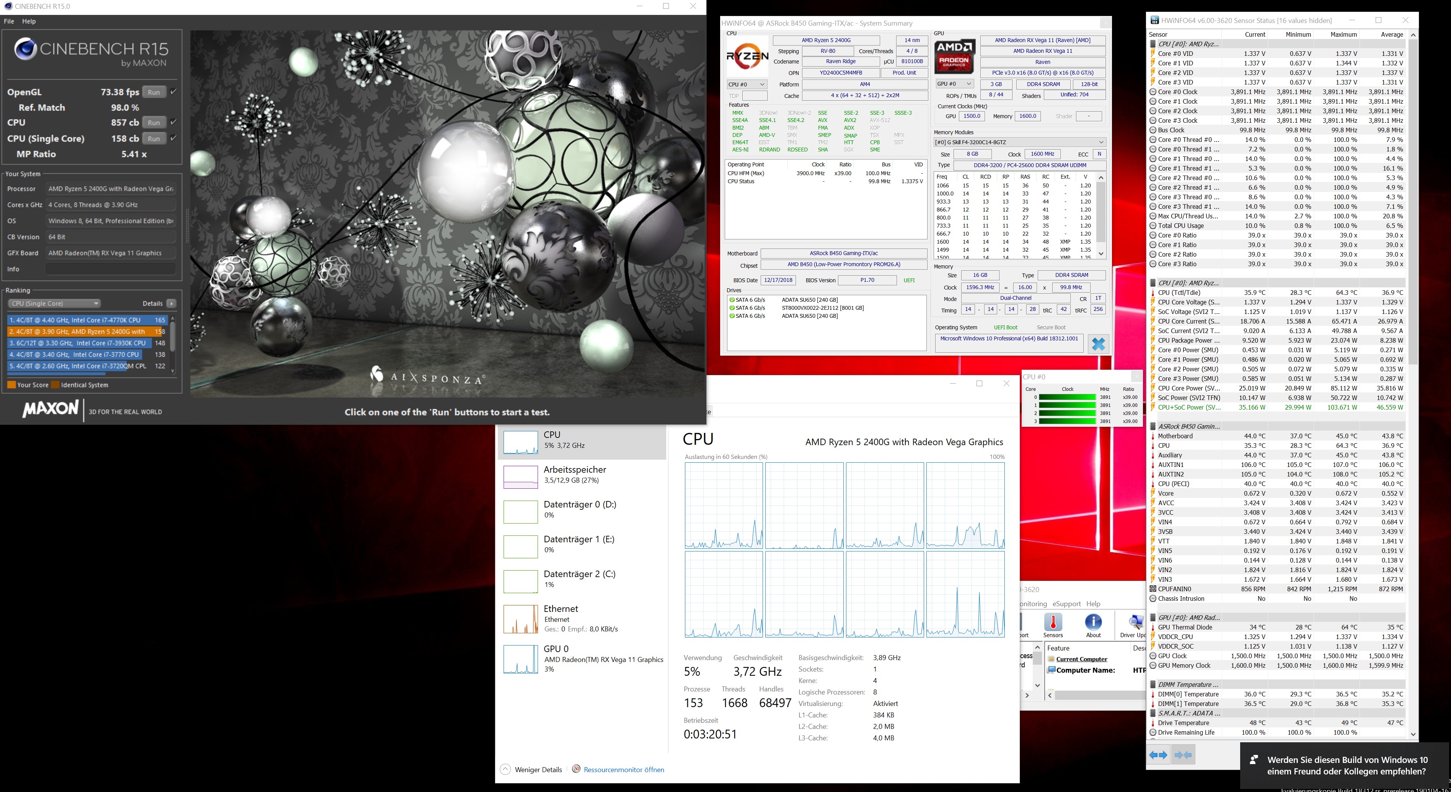
Task: Click the AMD Radeon Graphics logo
Action: (x=955, y=56)
